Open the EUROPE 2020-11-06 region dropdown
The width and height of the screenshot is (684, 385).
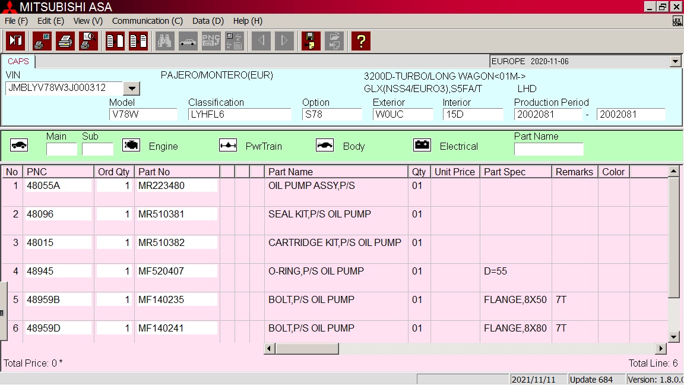tap(675, 61)
